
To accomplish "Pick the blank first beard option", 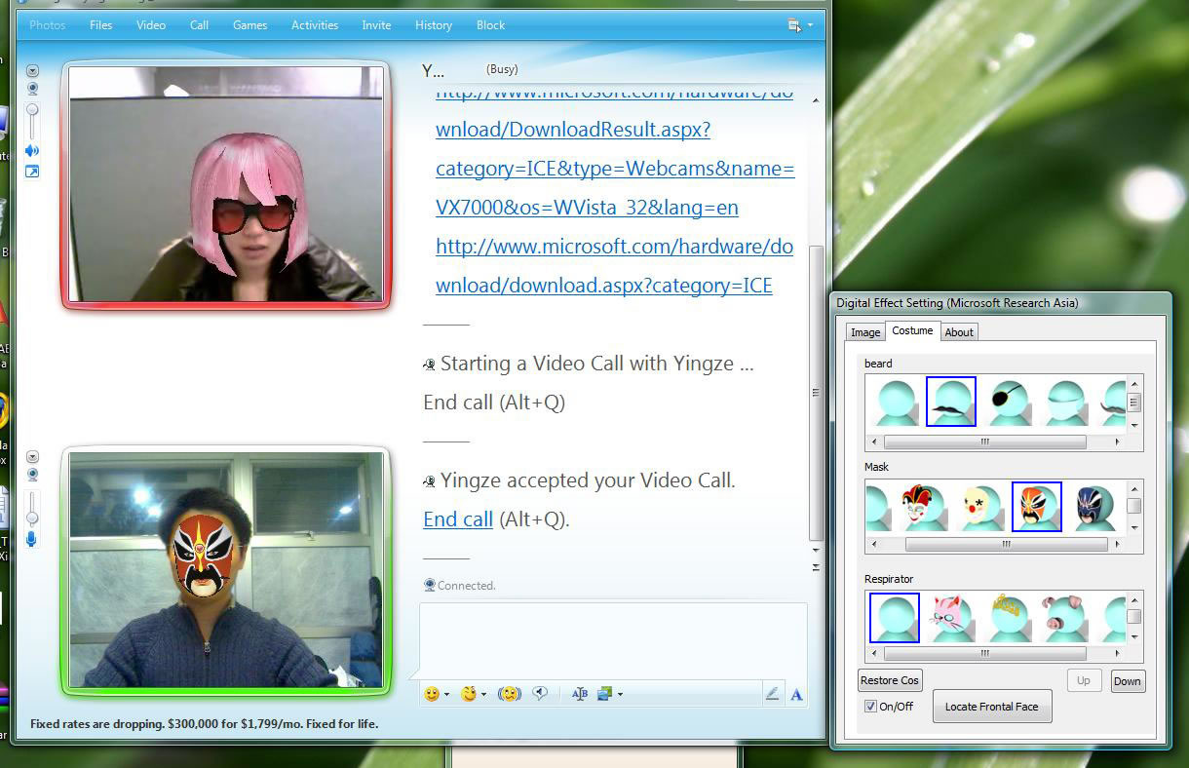I will click(896, 402).
